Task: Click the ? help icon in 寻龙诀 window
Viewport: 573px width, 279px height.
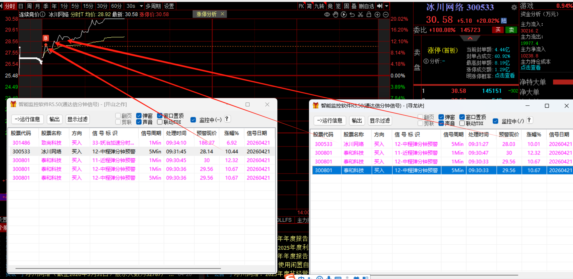Action: point(529,120)
